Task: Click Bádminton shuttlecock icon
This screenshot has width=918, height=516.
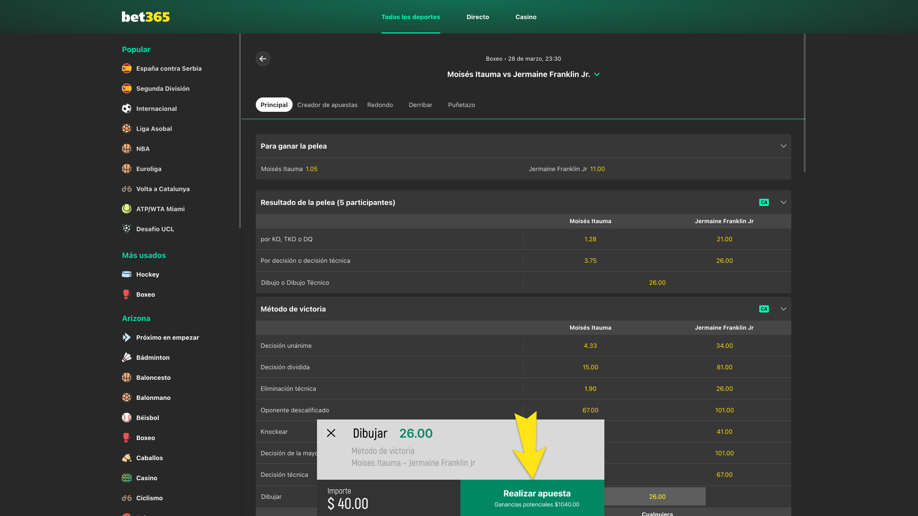Action: pyautogui.click(x=127, y=357)
